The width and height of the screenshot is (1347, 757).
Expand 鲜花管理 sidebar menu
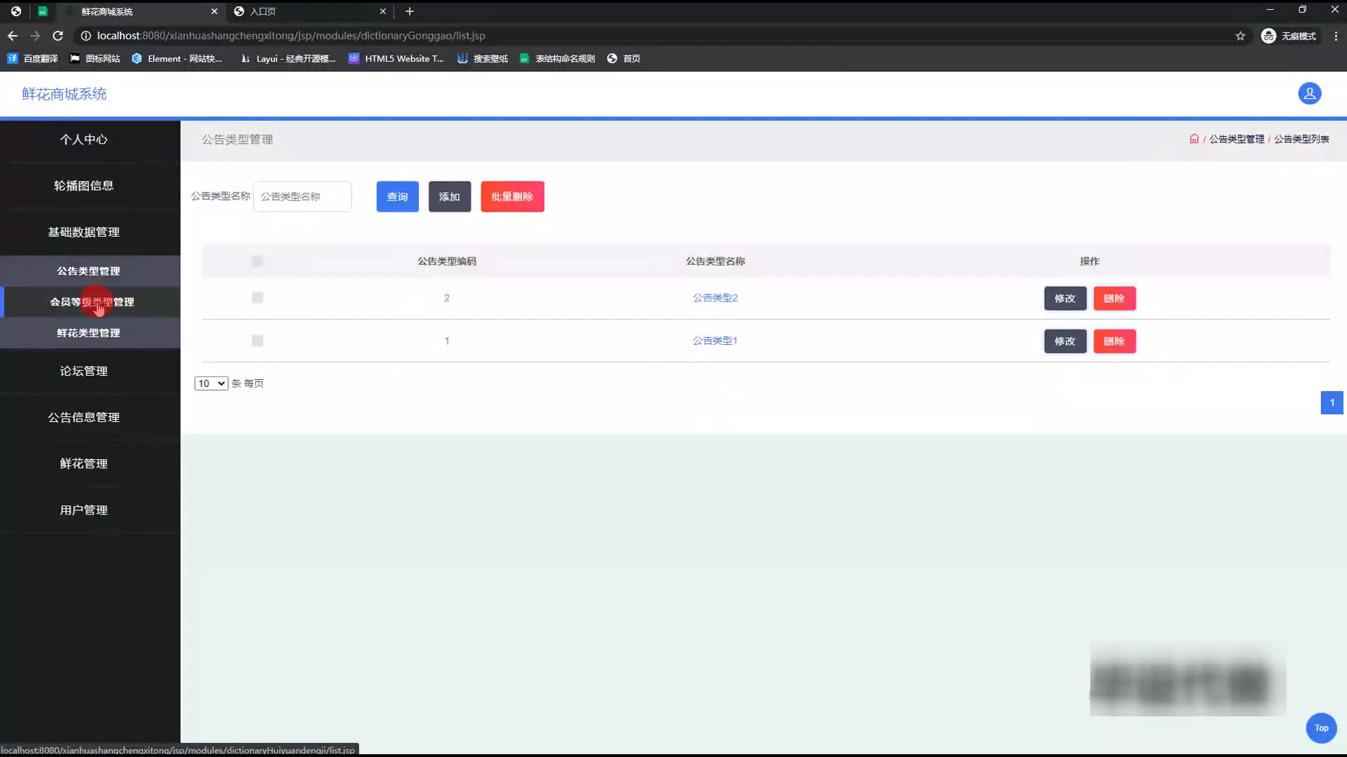coord(83,463)
